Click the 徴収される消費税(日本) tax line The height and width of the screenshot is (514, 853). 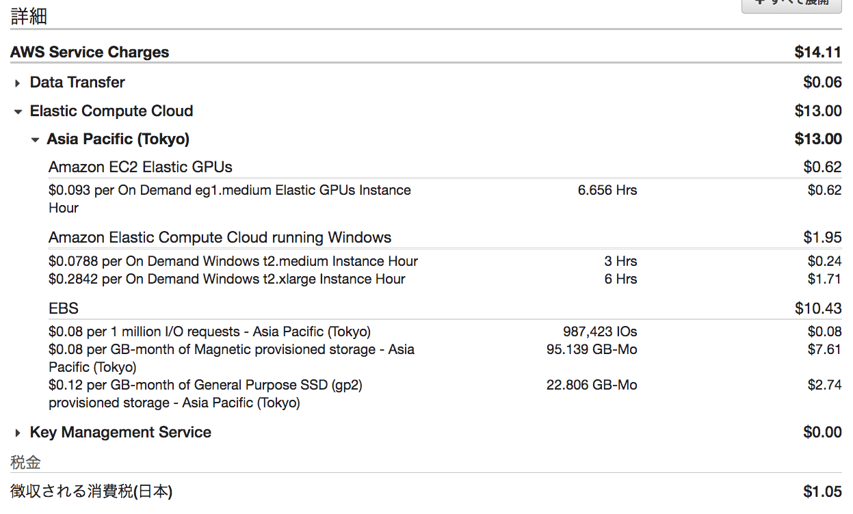point(91,491)
